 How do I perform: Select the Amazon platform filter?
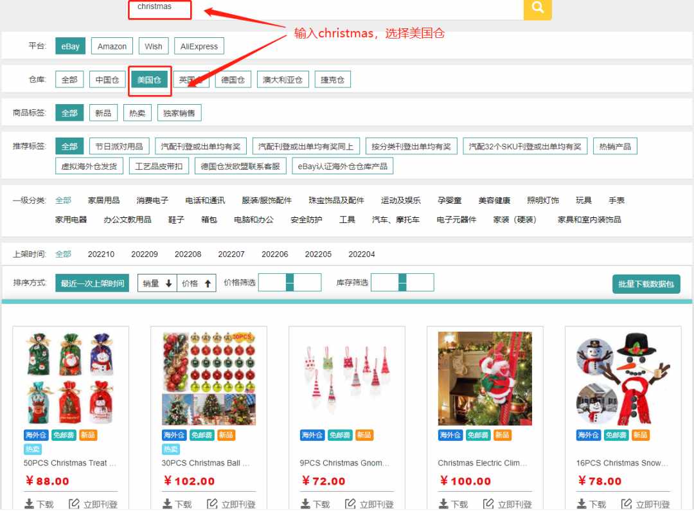coord(112,46)
